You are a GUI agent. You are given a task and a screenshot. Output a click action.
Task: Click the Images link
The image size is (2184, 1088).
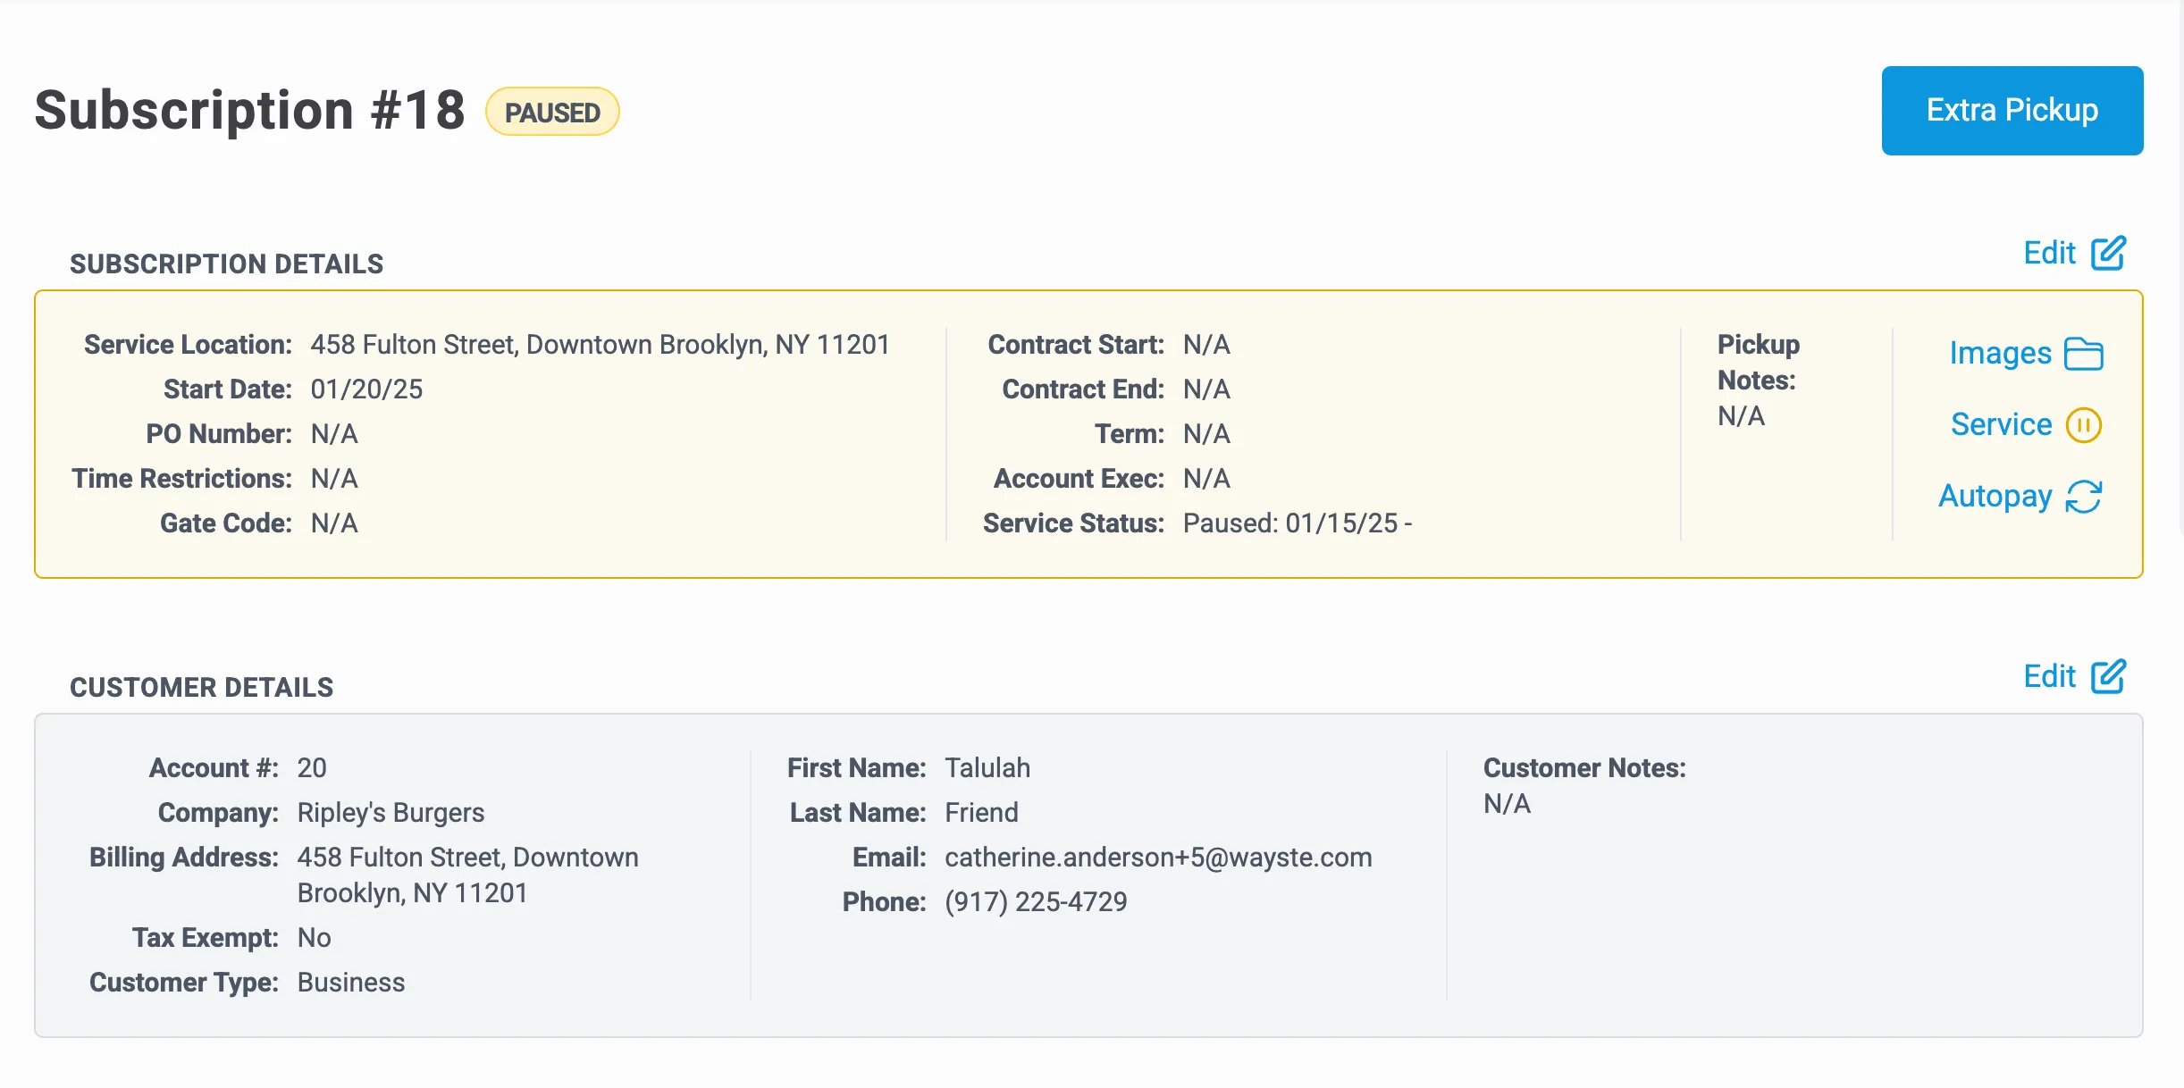coord(2000,354)
